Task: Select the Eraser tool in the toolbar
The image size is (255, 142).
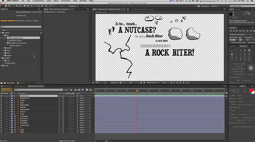Action: (x=42, y=6)
